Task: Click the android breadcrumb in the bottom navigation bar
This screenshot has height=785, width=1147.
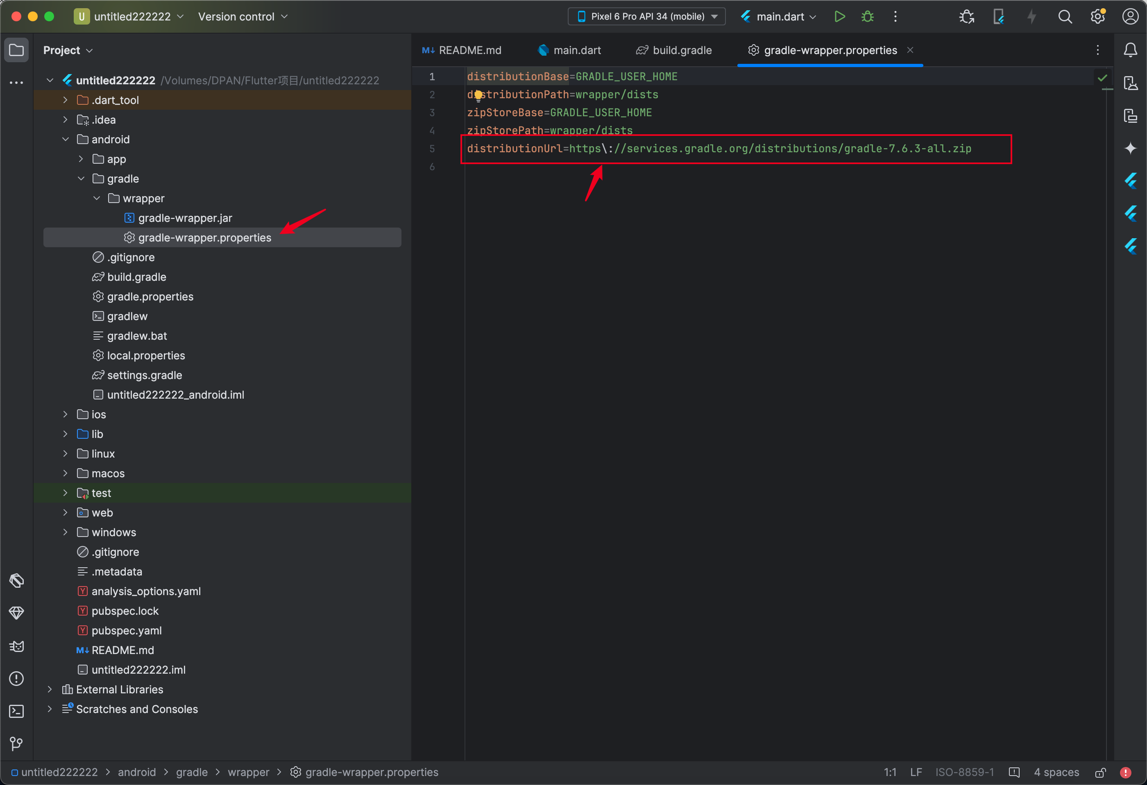Action: [x=137, y=772]
